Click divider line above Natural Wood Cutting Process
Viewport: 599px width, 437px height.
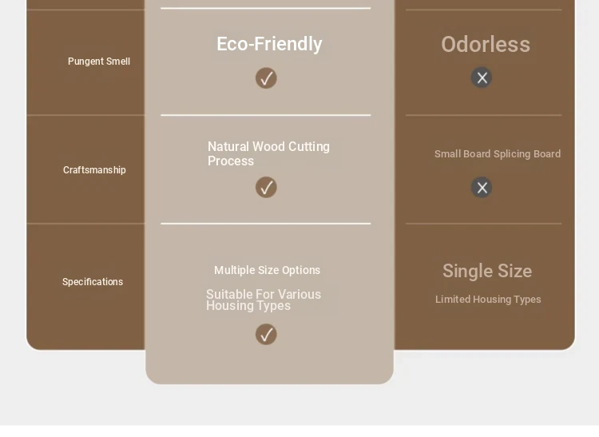(266, 115)
